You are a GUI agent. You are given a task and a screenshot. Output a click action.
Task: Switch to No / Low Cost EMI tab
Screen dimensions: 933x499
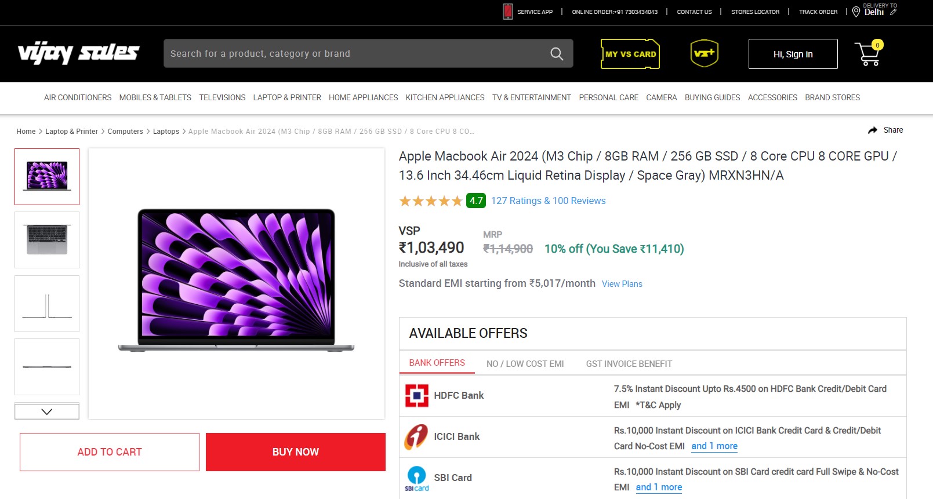pos(525,364)
